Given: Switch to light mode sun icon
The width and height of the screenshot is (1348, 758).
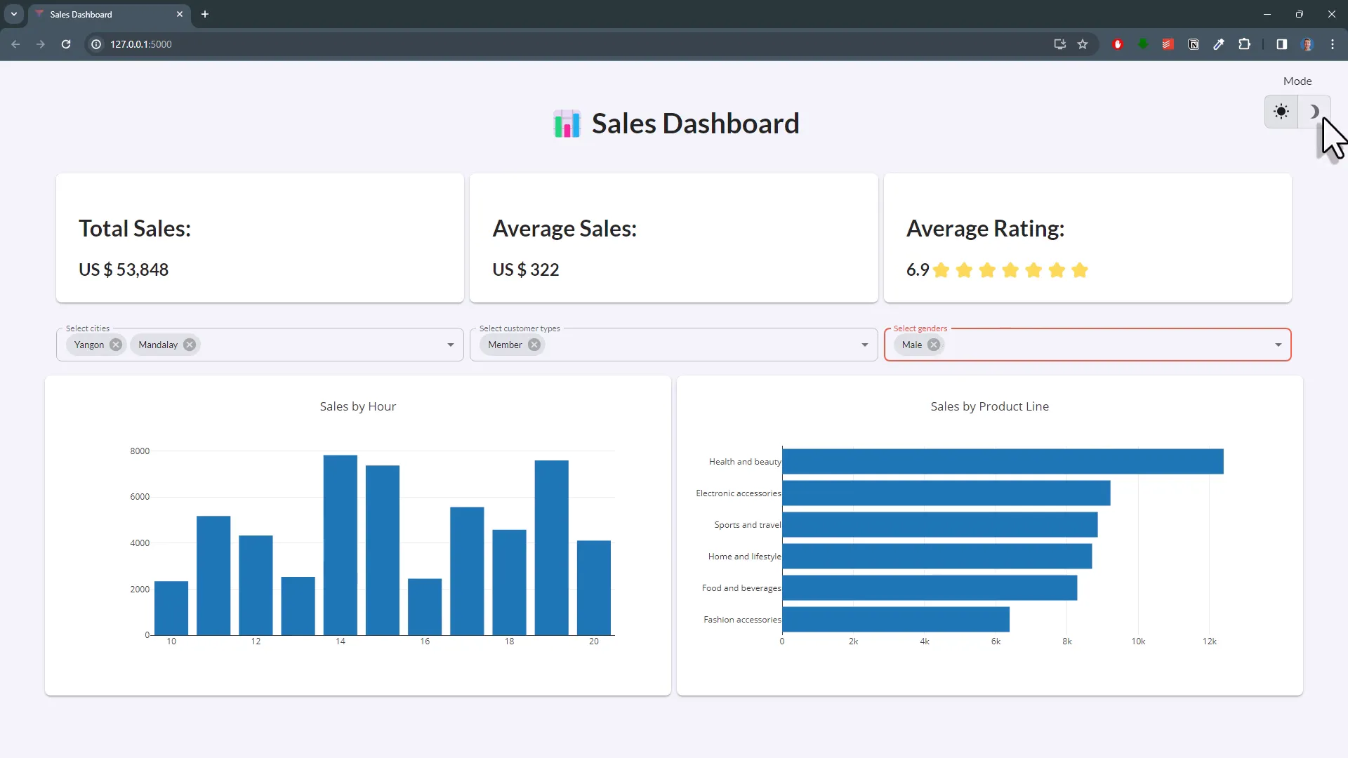Looking at the screenshot, I should [x=1281, y=112].
